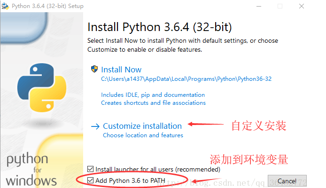Click the Python setup icon in title bar
Viewport: 326px width, 188px height.
[5, 6]
